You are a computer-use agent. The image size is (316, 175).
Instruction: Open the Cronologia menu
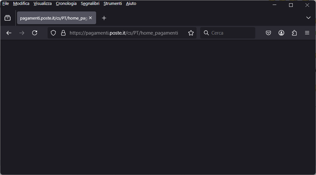(66, 4)
